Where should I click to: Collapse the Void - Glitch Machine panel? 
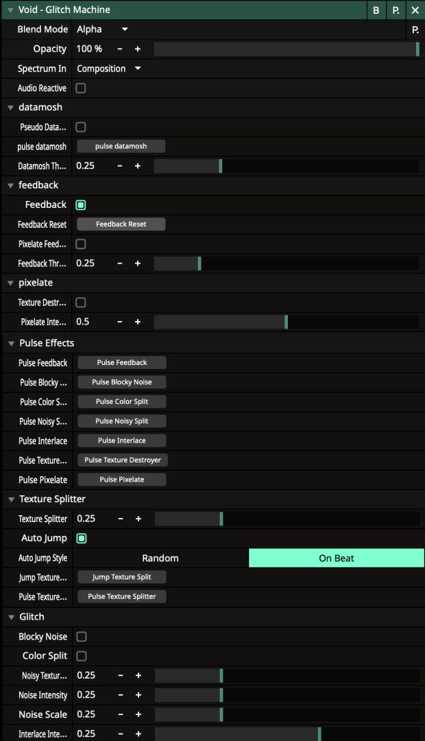10,10
